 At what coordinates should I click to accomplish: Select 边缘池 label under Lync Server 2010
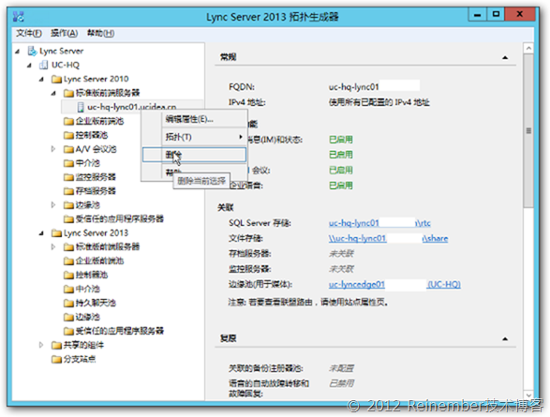pos(88,205)
